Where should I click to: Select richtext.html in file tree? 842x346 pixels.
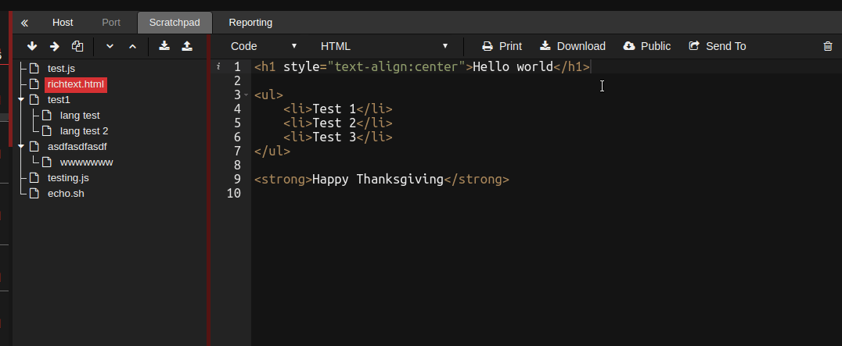[x=76, y=84]
